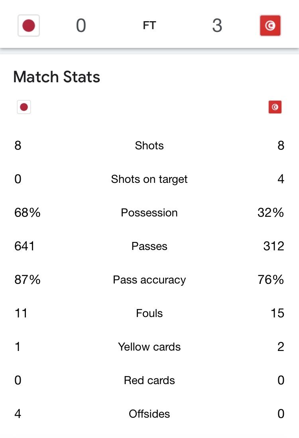Screen dimensions: 299x438
Task: Select the Pass accuracy label
Action: pyautogui.click(x=149, y=280)
